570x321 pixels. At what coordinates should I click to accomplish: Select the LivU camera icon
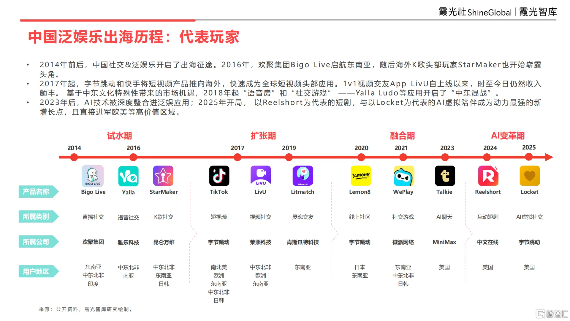[x=261, y=176]
